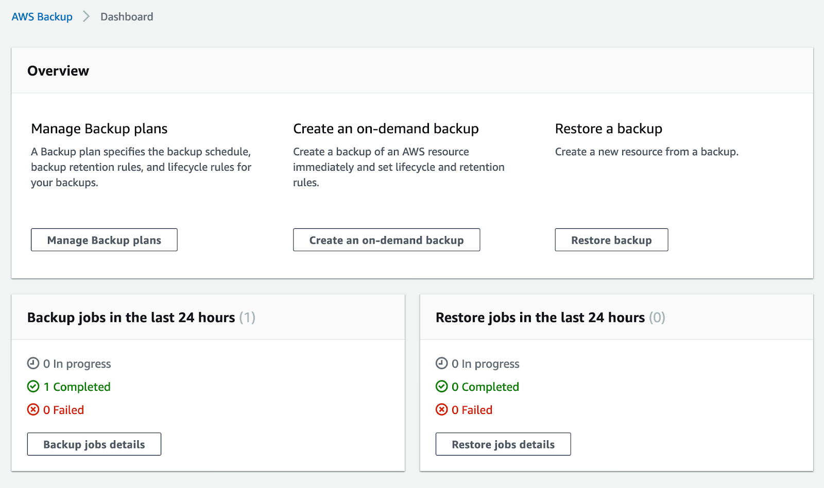Select the '1 Completed' backup jobs status
Screen dimensions: 824x488
click(x=77, y=387)
